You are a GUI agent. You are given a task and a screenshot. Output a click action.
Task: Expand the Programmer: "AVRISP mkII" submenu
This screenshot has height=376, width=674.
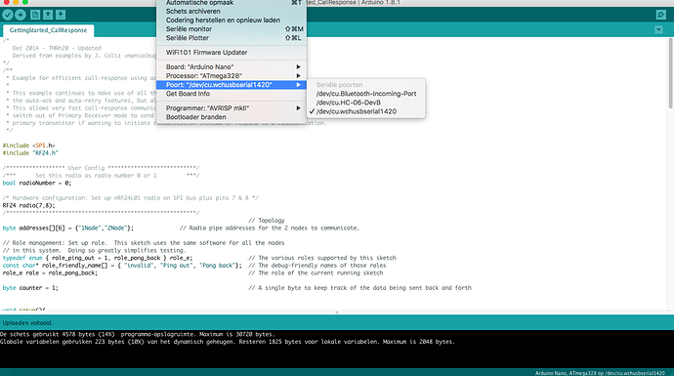click(232, 108)
